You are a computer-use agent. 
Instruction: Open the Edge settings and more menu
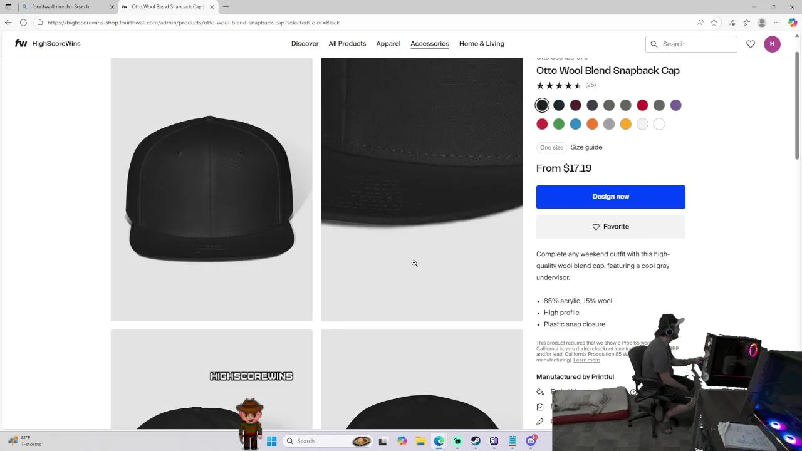coord(778,23)
